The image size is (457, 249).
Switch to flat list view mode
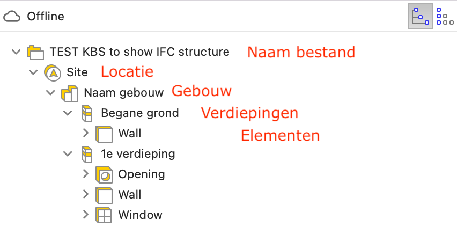(445, 16)
